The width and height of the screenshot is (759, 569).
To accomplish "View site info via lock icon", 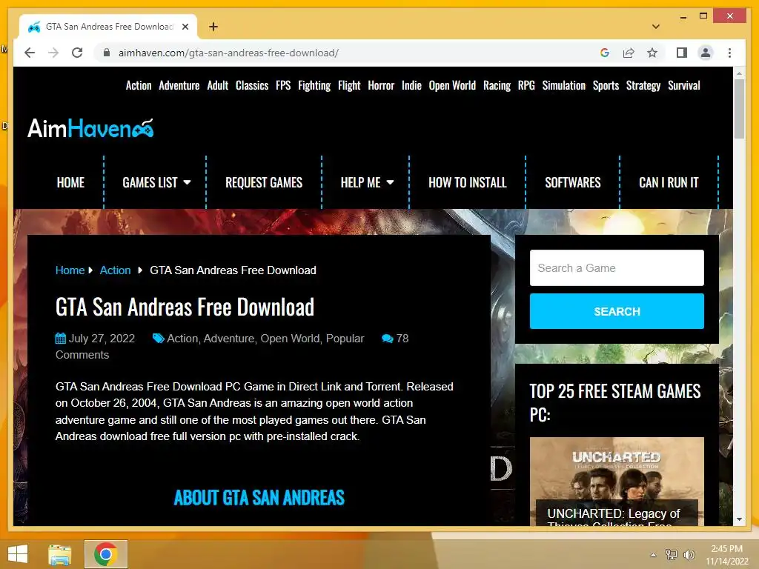I will (107, 53).
